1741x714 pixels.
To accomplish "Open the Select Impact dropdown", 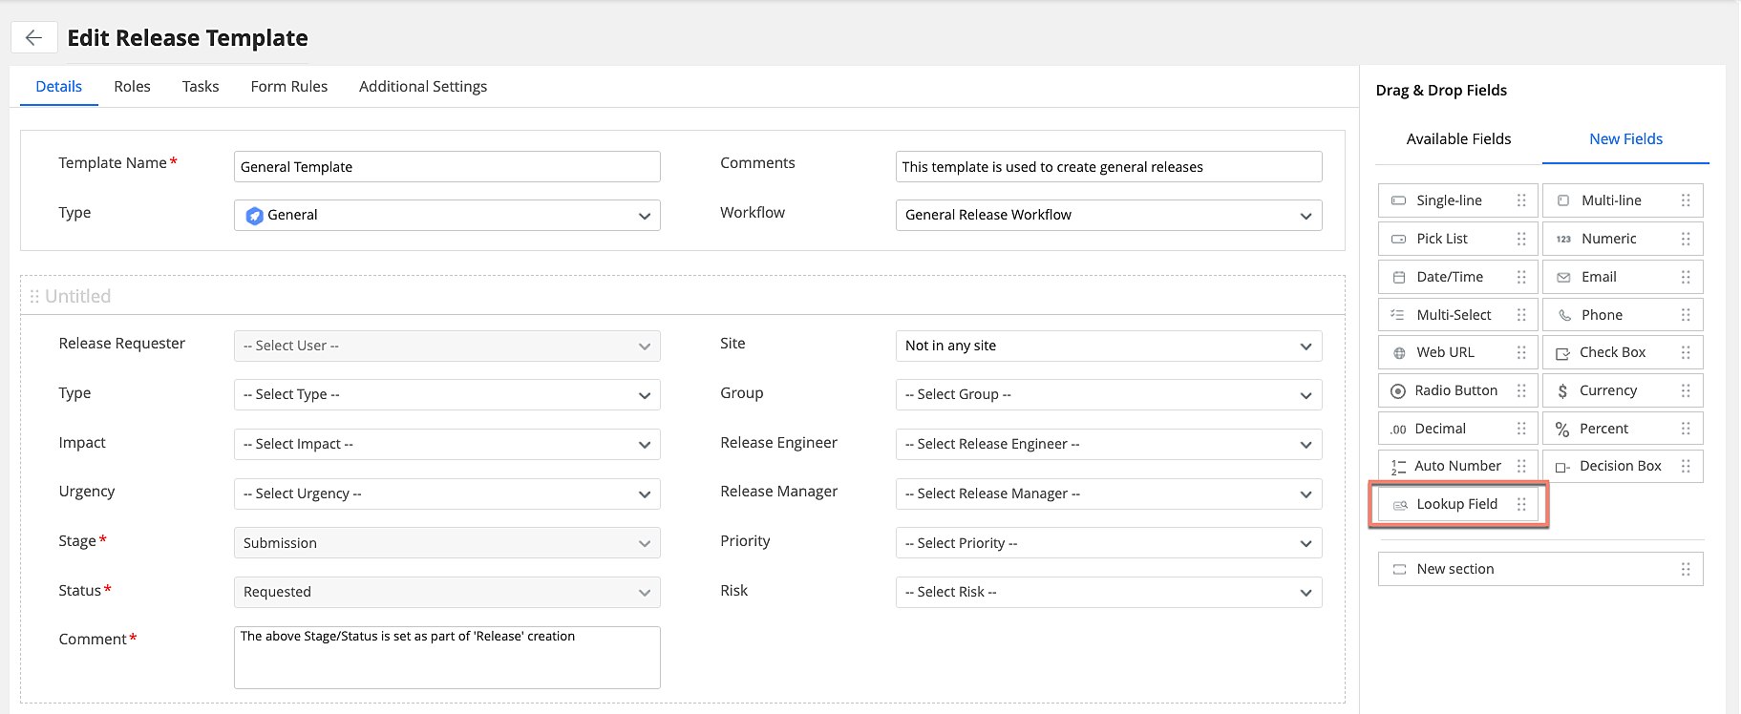I will click(x=446, y=444).
